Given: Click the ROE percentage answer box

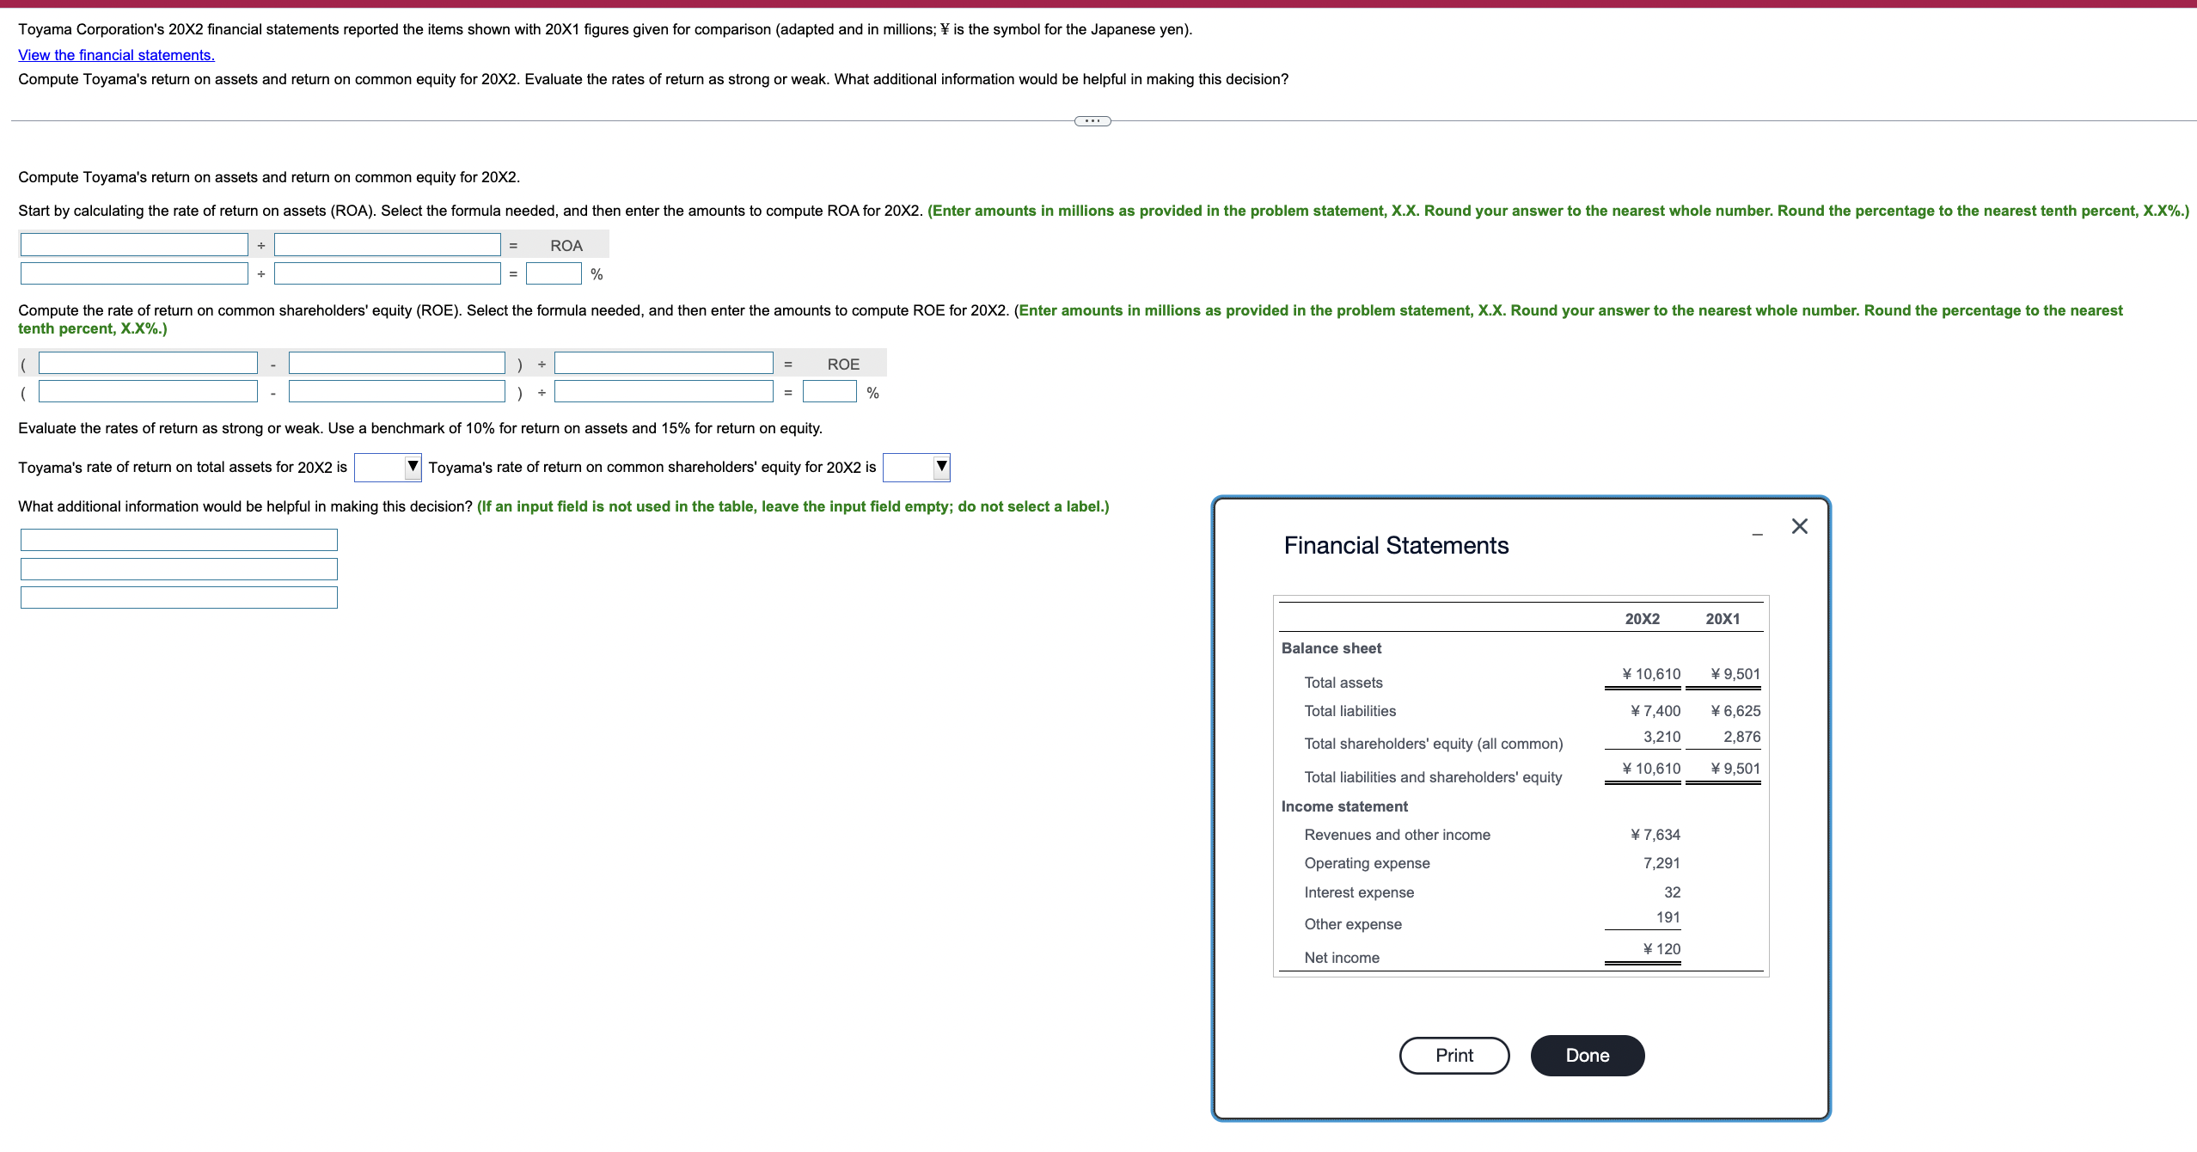Looking at the screenshot, I should 829,392.
